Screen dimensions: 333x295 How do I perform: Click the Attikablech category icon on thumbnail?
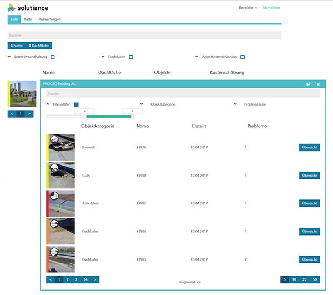[54, 196]
